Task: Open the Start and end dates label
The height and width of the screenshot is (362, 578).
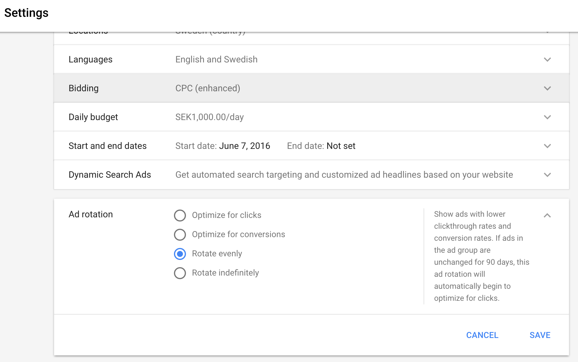Action: [108, 146]
